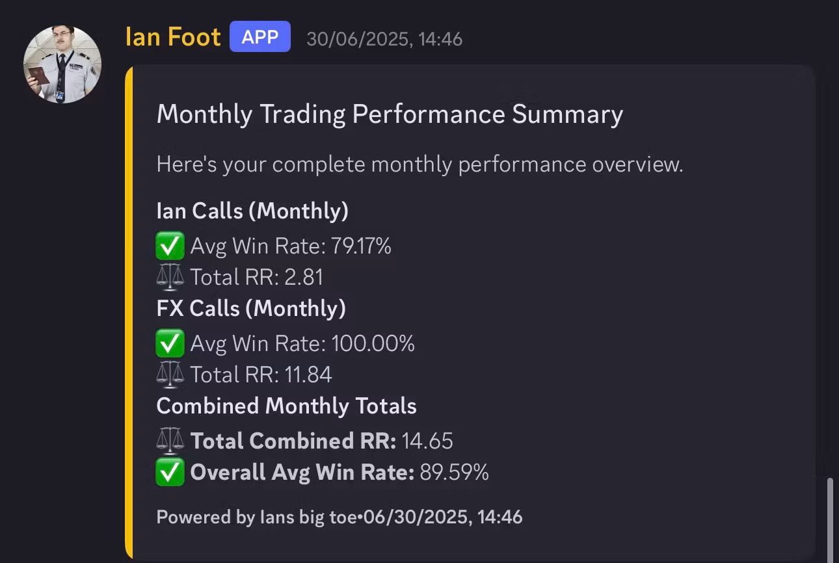The height and width of the screenshot is (563, 839).
Task: Click the 89.59% overall win rate value
Action: [454, 473]
